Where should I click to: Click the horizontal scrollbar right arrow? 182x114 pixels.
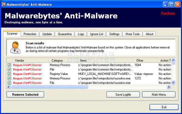169,87
